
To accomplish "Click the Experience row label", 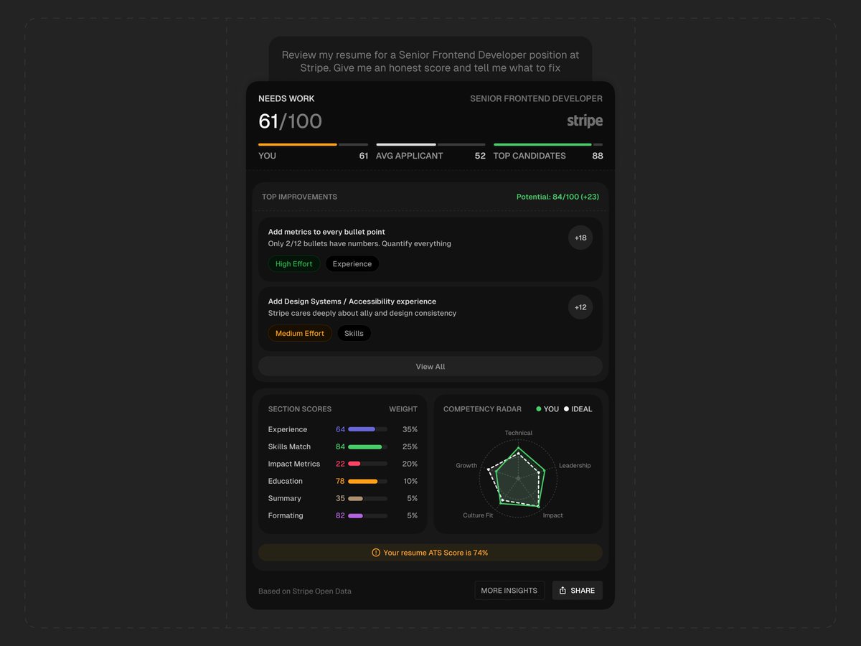I will (x=288, y=429).
